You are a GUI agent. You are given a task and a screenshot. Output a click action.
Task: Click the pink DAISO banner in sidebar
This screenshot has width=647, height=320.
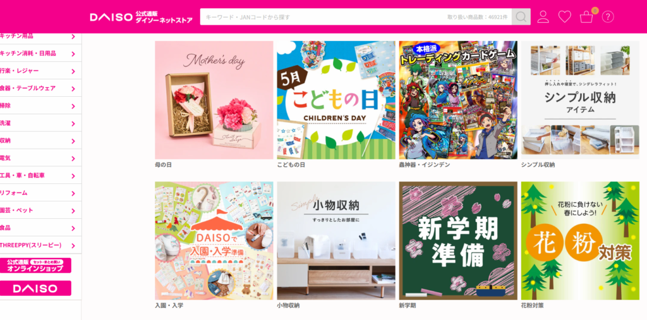click(35, 288)
